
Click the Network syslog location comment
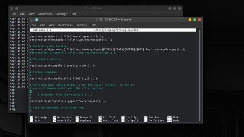(49, 46)
